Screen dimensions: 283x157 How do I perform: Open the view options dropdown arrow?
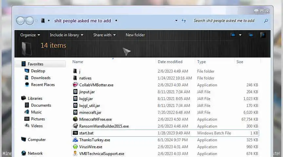coord(240,35)
